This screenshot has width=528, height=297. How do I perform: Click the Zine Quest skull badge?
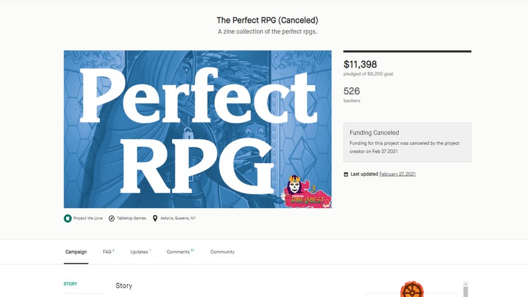pyautogui.click(x=306, y=191)
